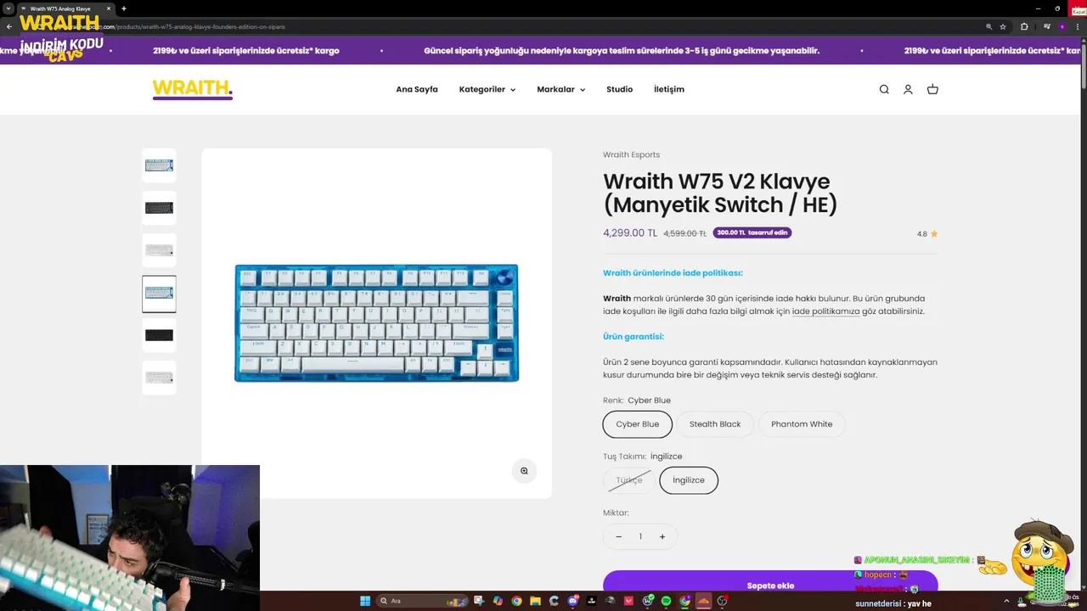Select the İngilizce keycap layout option
The width and height of the screenshot is (1087, 611).
(x=689, y=480)
